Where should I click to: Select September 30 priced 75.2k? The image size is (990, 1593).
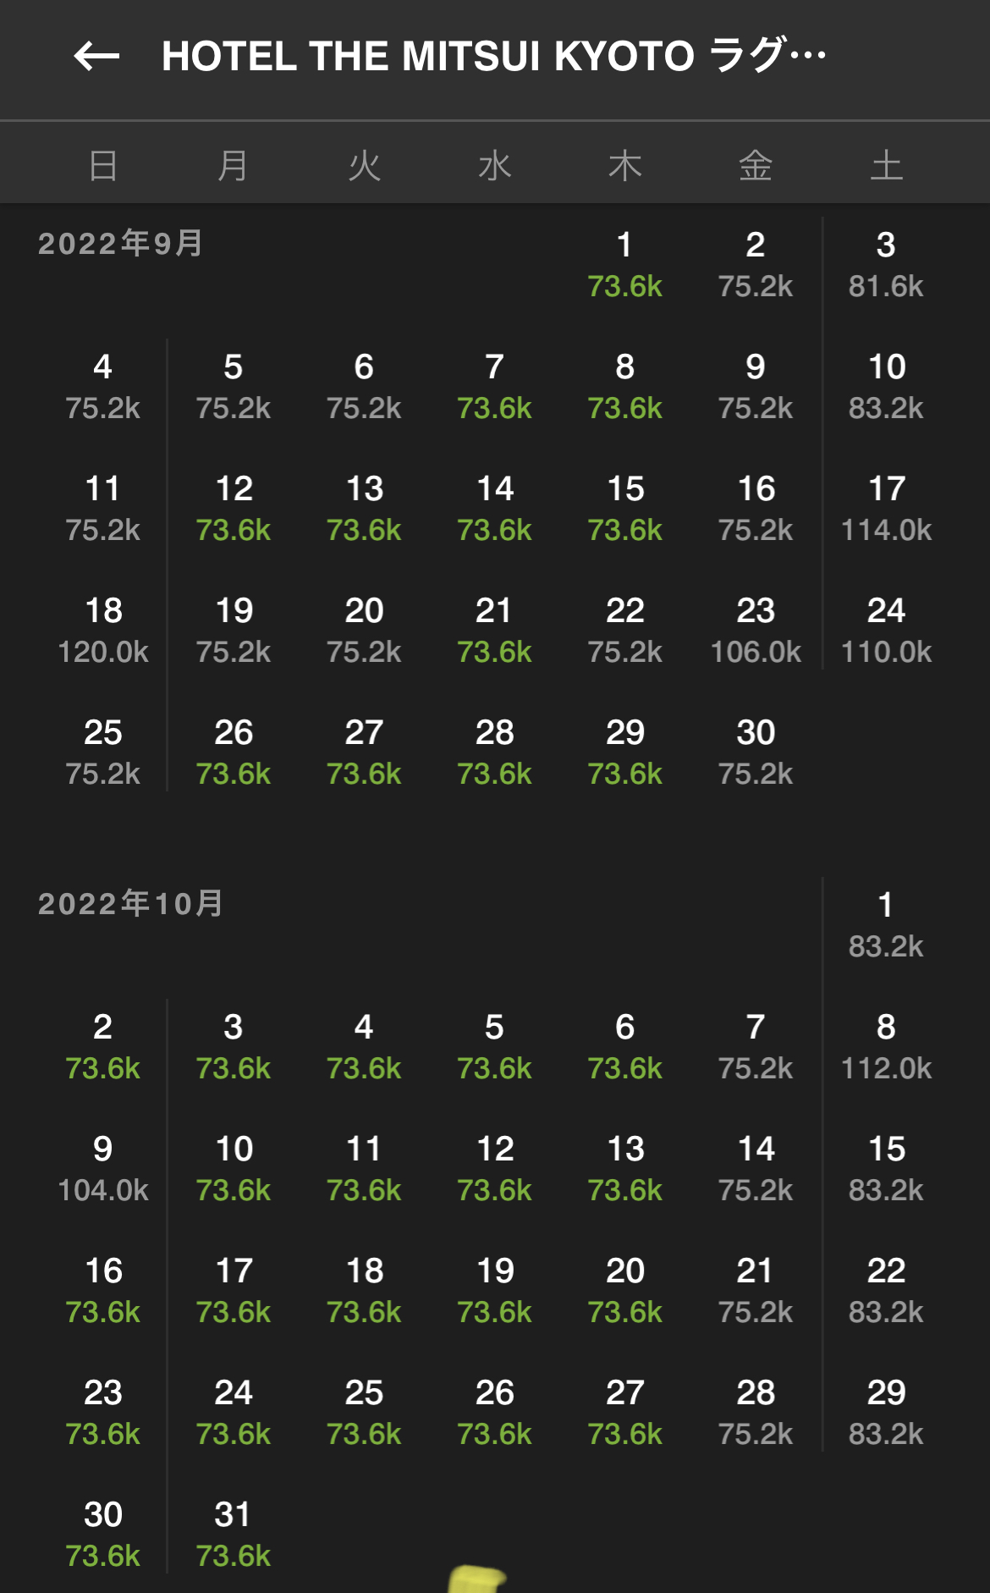755,752
